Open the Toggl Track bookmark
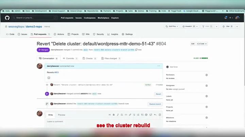The image size is (245, 137). [175, 11]
